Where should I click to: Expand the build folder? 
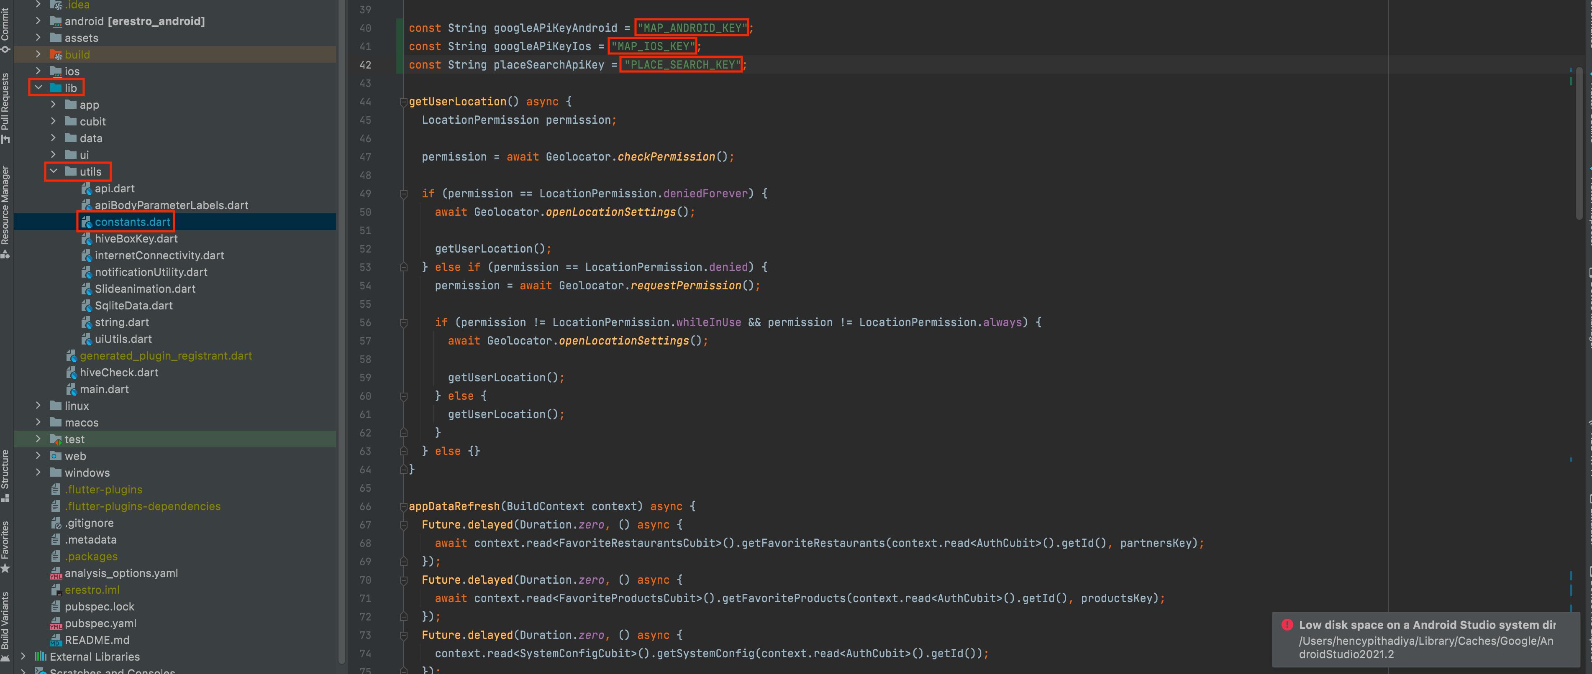tap(38, 54)
